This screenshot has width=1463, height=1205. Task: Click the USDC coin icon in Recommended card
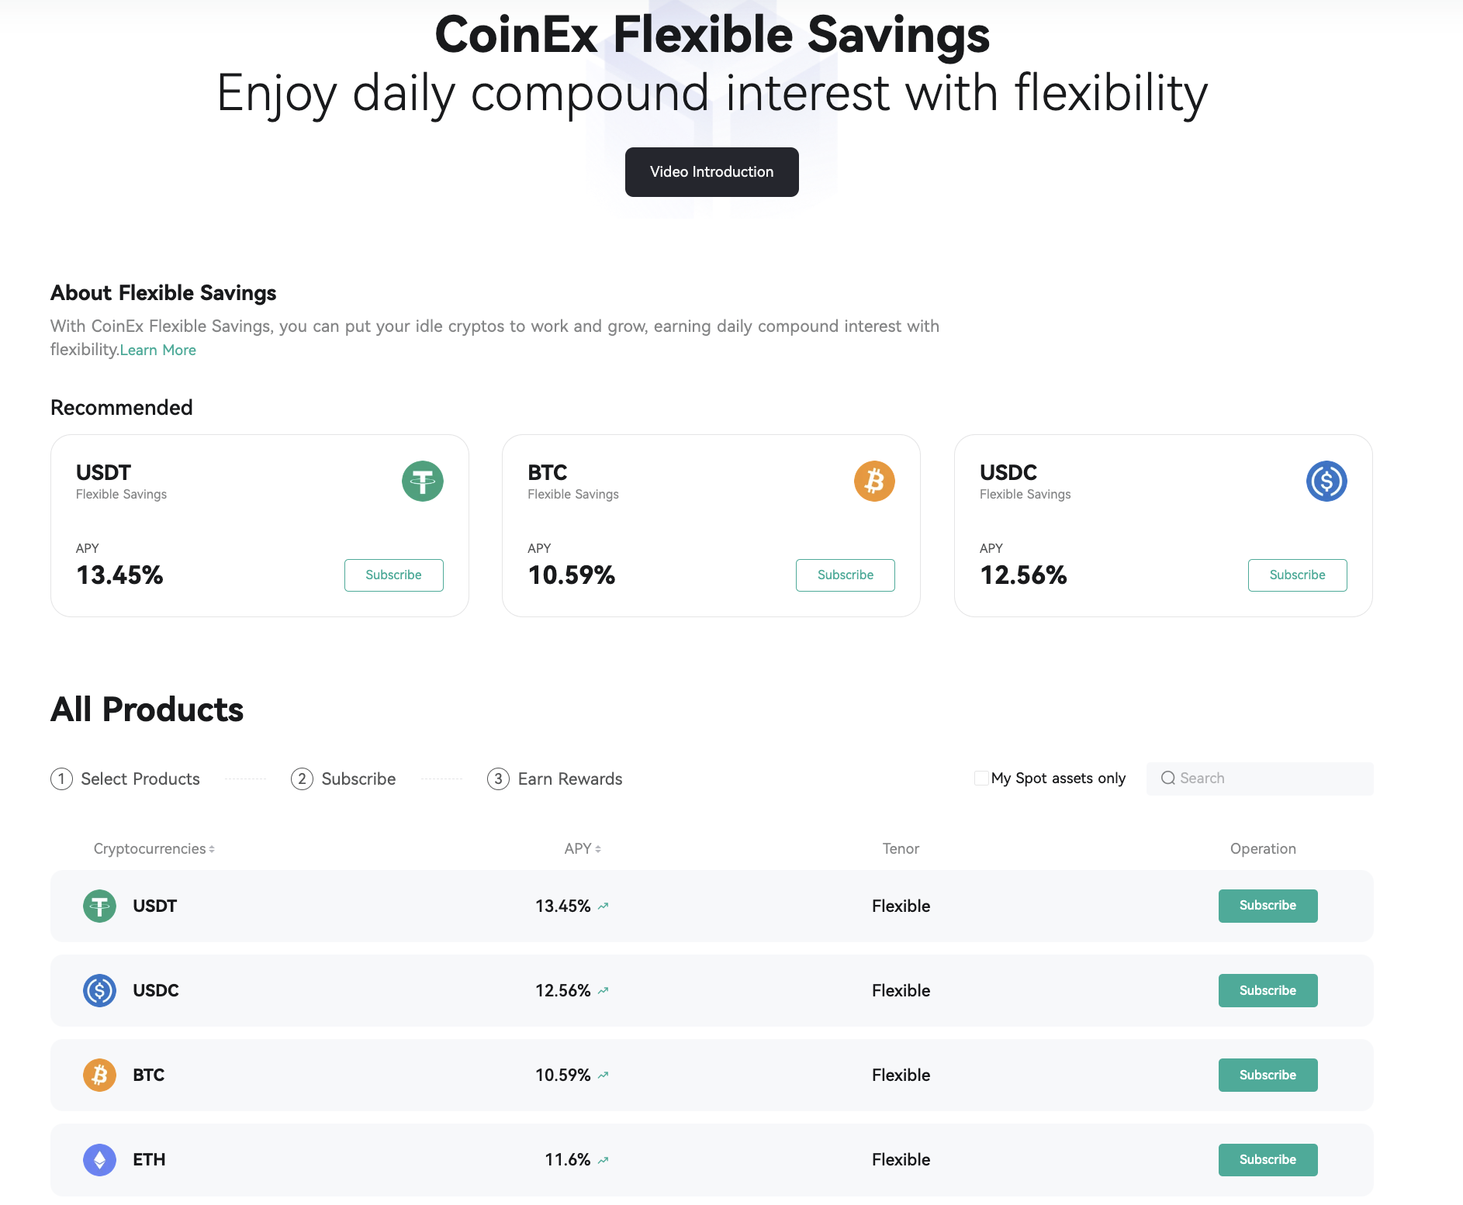point(1326,481)
